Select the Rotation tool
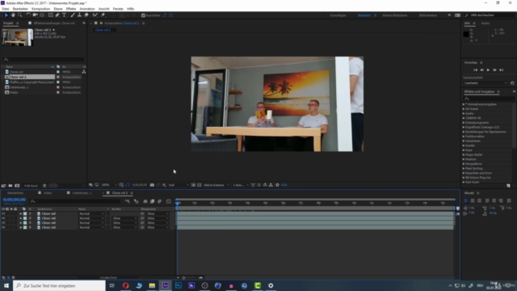 coord(28,15)
